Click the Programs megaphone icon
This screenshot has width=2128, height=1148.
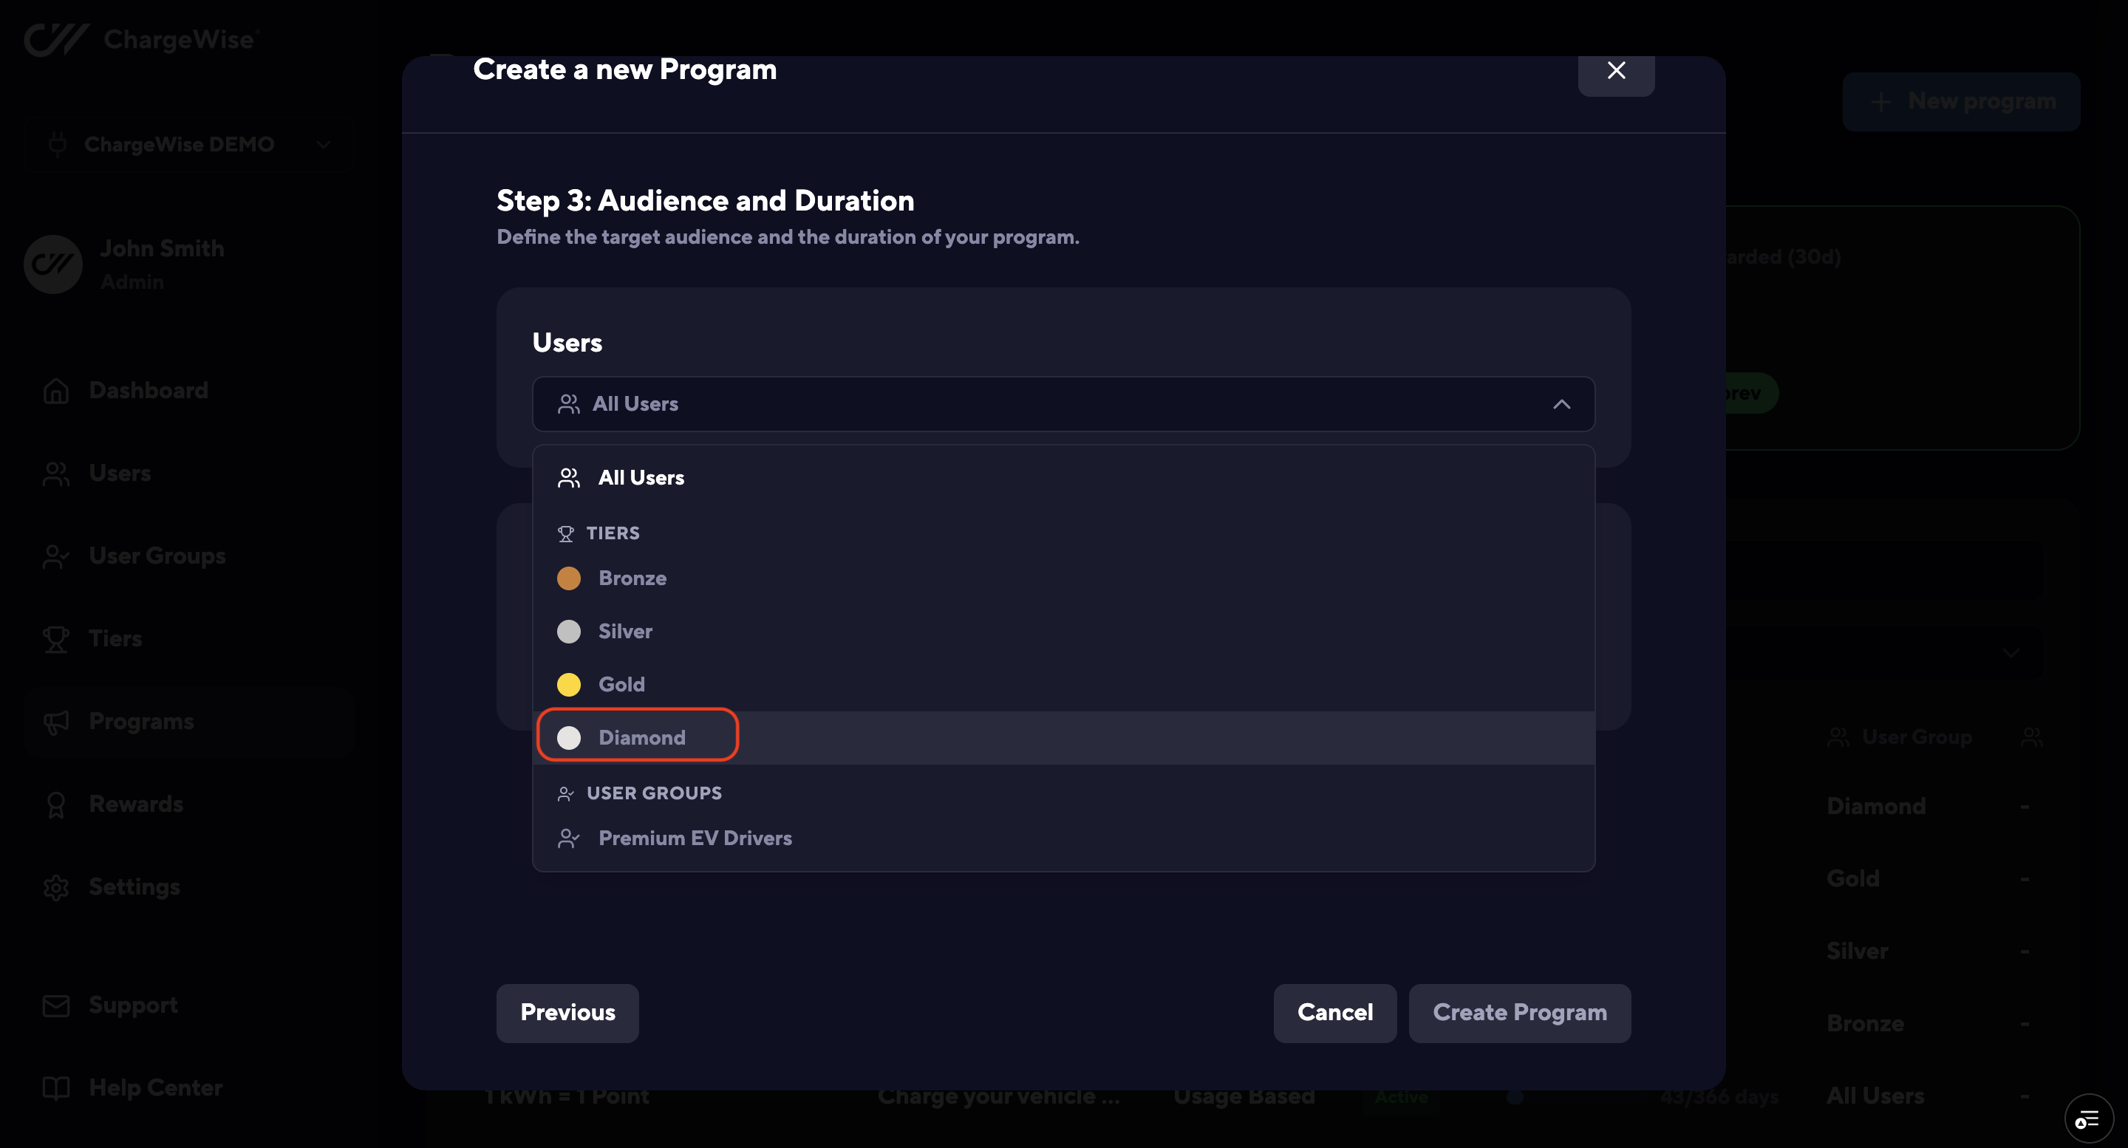pyautogui.click(x=55, y=722)
